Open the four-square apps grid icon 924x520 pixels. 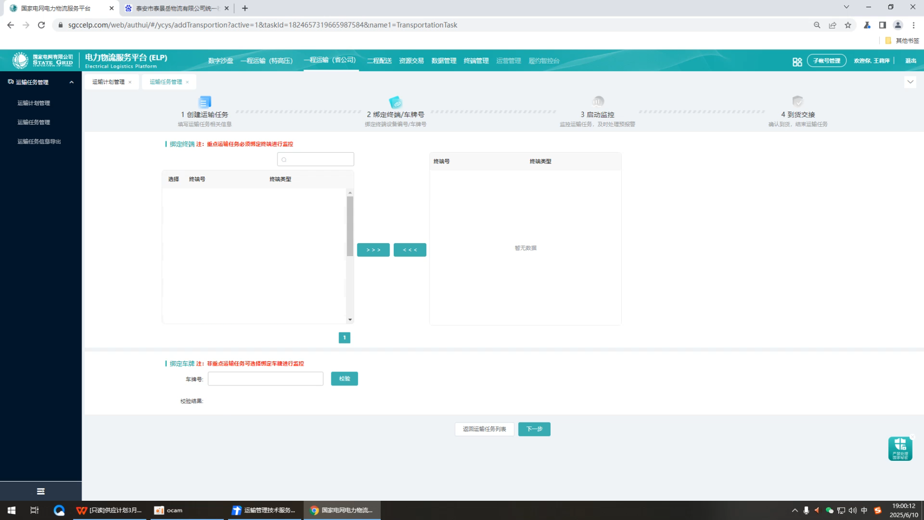point(797,62)
